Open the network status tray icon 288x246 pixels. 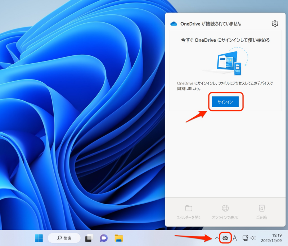(x=245, y=238)
